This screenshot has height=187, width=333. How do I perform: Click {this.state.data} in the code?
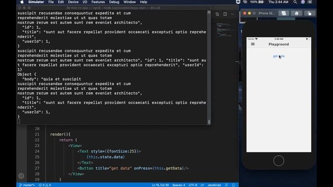106,157
